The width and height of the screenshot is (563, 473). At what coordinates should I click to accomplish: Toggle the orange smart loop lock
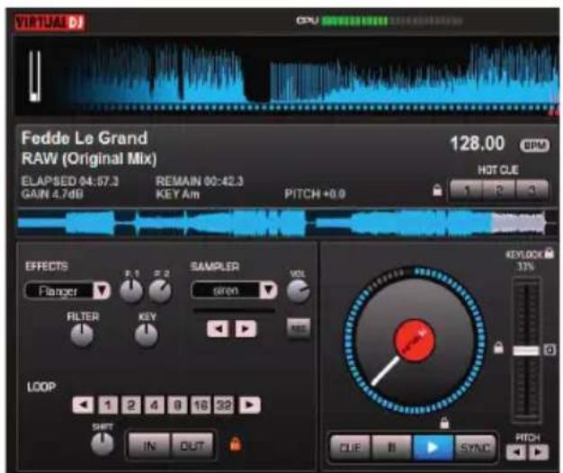(x=235, y=444)
